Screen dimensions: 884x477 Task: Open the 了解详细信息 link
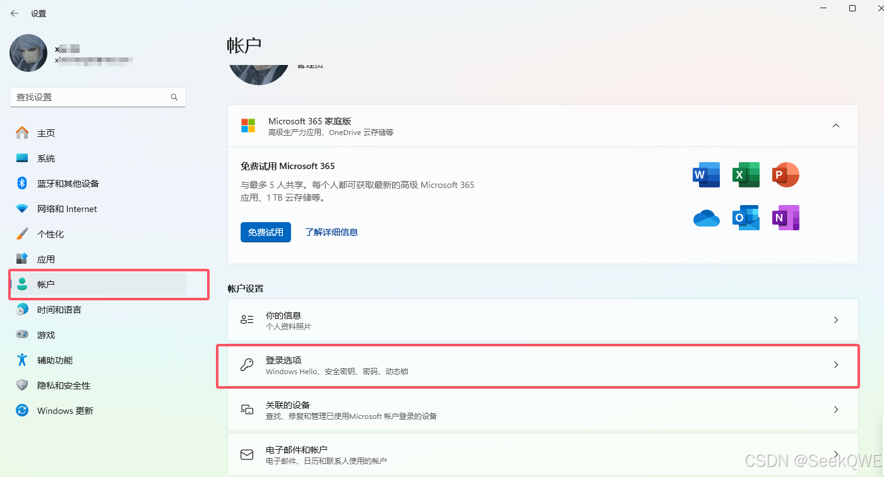(x=331, y=232)
